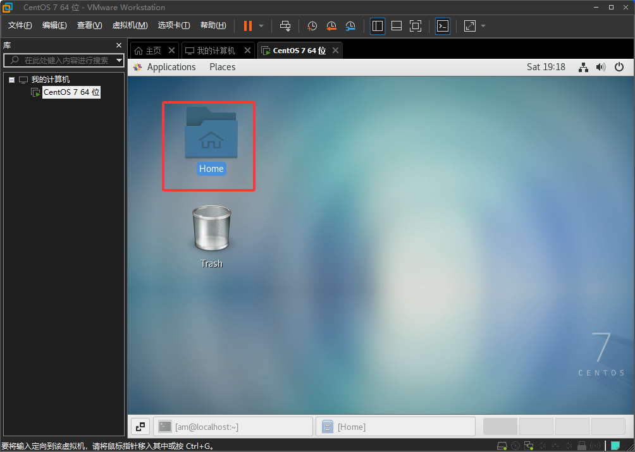Screen dimensions: 635x452
Task: Pause the virtual machine with the orange pause icon
Action: click(x=248, y=26)
